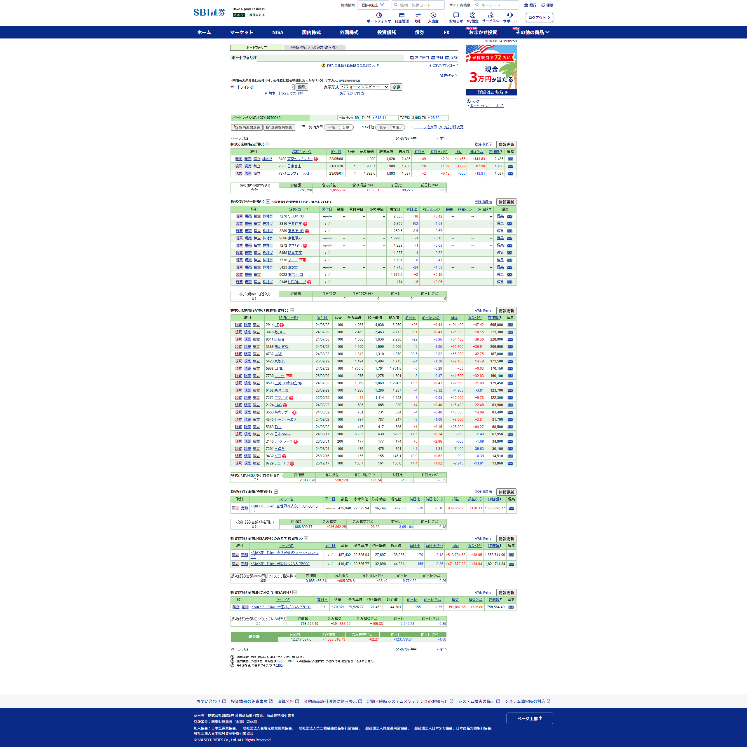Click 変更 button for display format
The height and width of the screenshot is (747, 747).
pyautogui.click(x=396, y=87)
